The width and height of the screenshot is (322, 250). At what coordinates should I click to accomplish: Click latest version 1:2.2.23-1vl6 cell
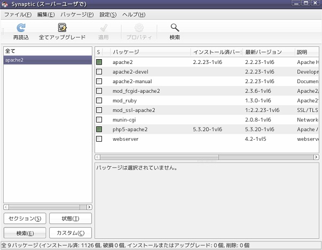262,110
